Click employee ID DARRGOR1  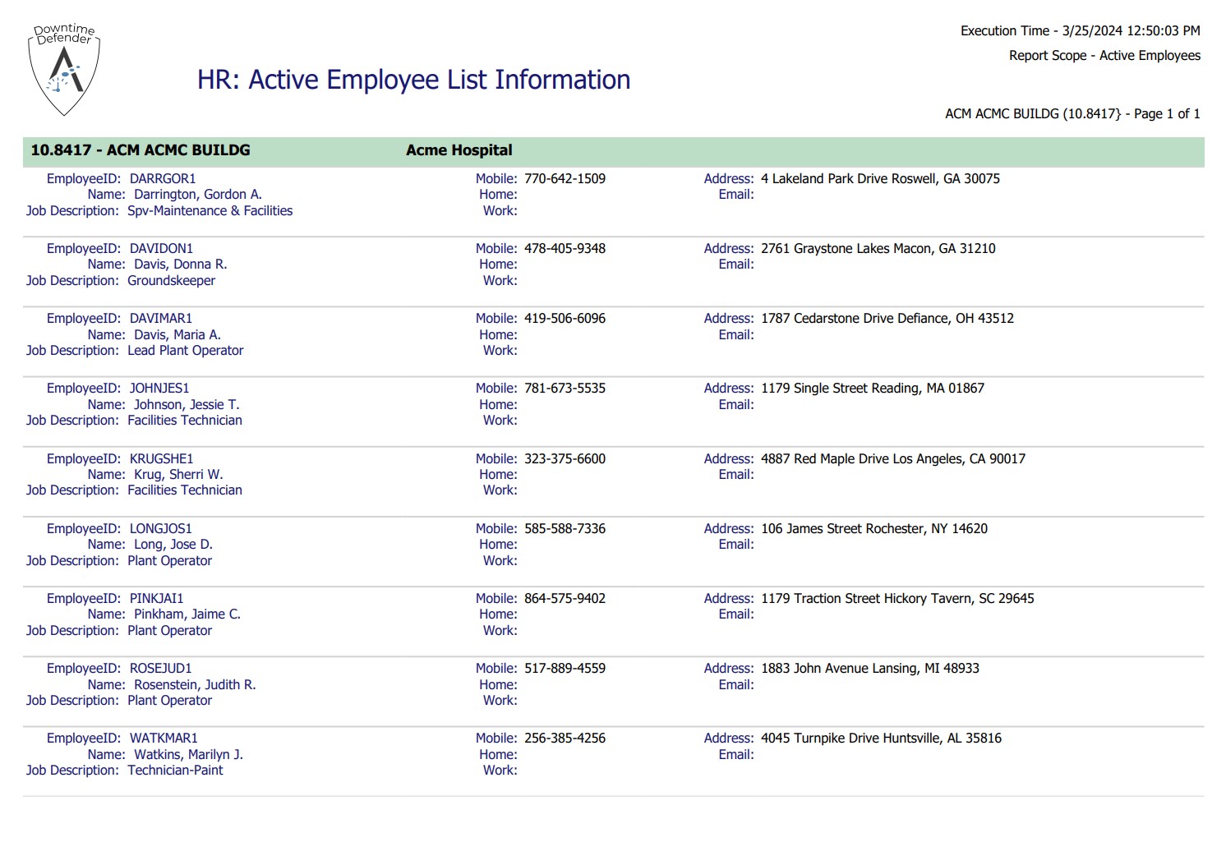click(x=163, y=179)
